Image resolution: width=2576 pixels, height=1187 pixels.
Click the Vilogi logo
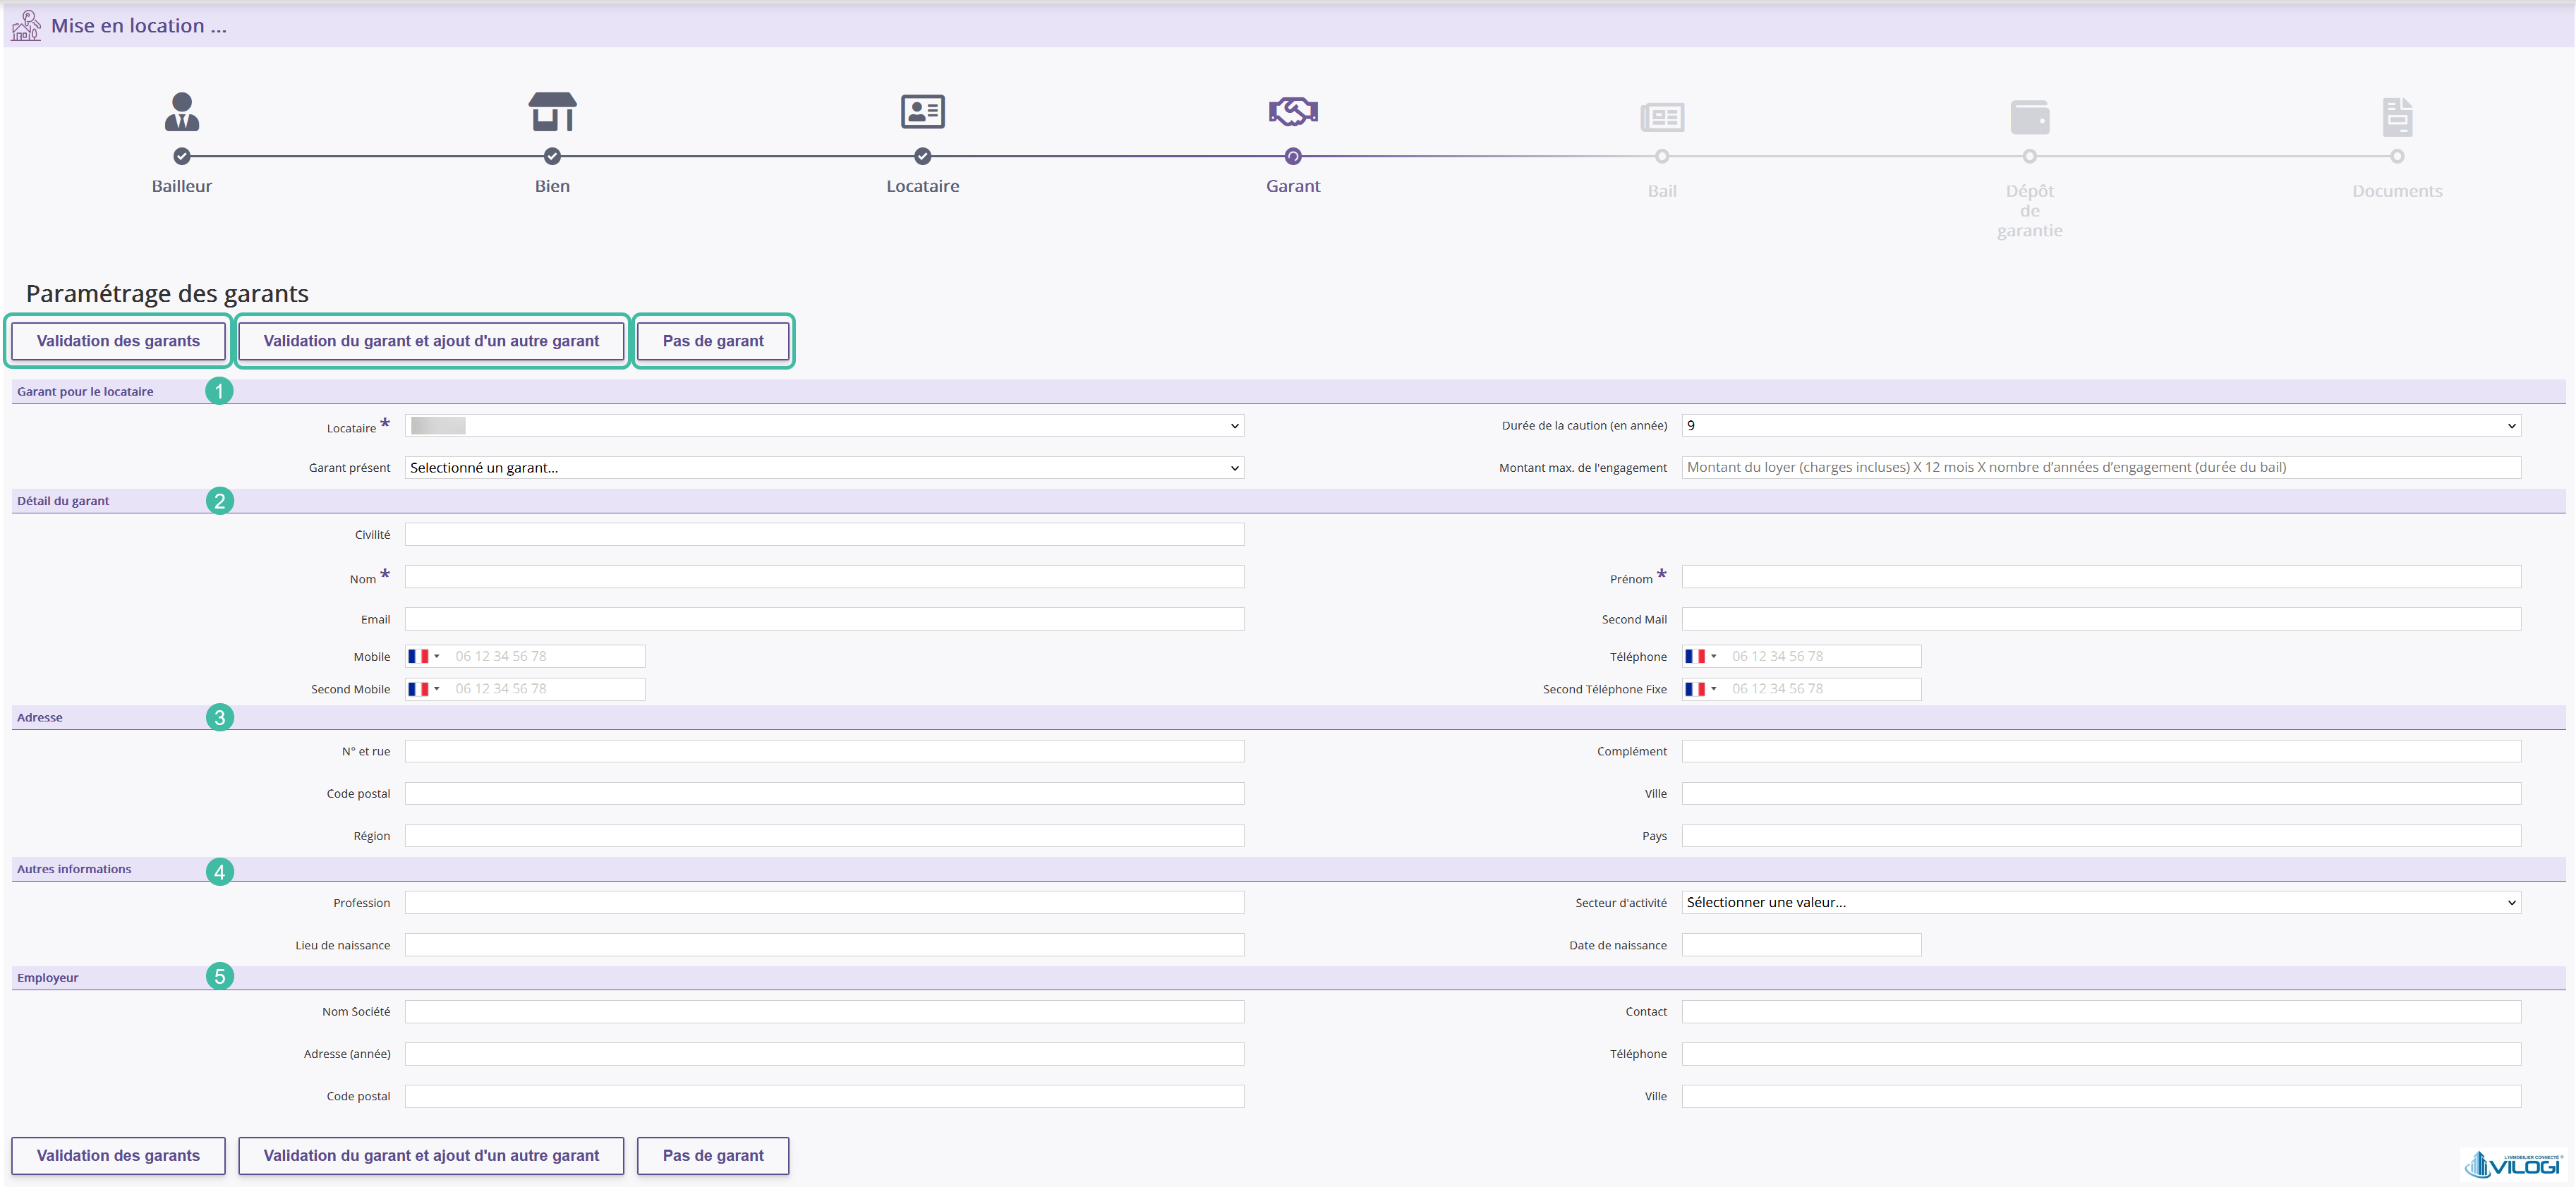tap(2514, 1164)
